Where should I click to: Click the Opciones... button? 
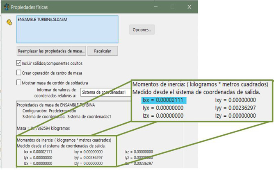[x=142, y=29]
